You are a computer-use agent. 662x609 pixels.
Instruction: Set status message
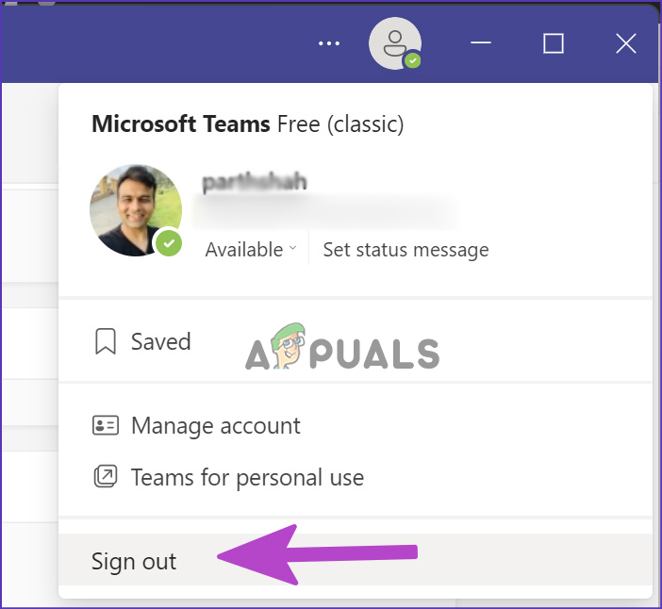(405, 250)
